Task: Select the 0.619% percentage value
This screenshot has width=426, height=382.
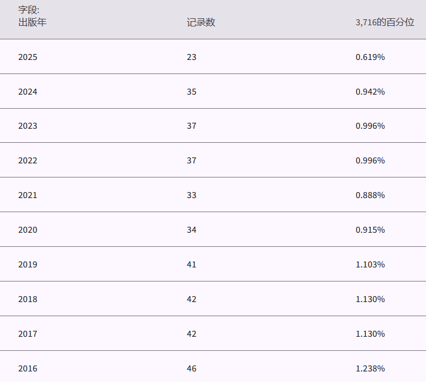Action: click(x=370, y=57)
